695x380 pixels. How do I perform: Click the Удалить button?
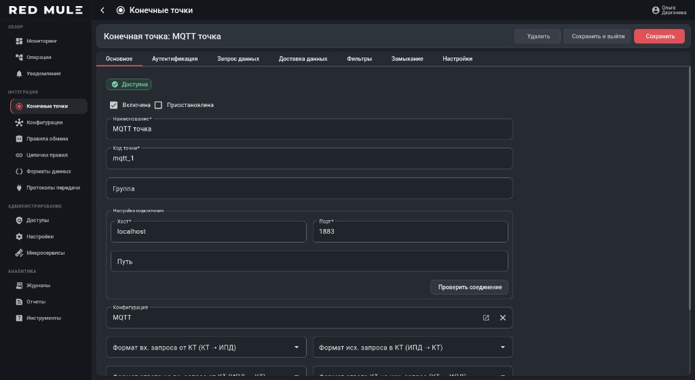tap(538, 37)
